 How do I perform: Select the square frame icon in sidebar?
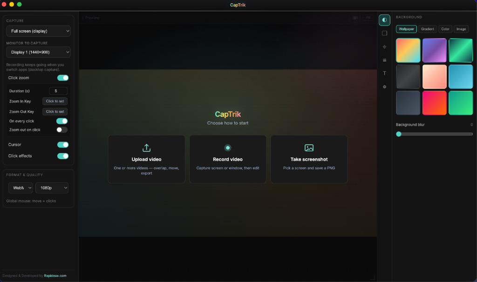(384, 33)
